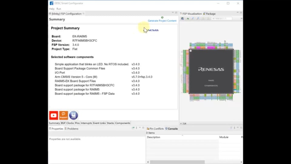Viewport: 291px width, 164px height.
Task: Click version v5.7.0+fsp.3.4.0 text
Action: (142, 77)
